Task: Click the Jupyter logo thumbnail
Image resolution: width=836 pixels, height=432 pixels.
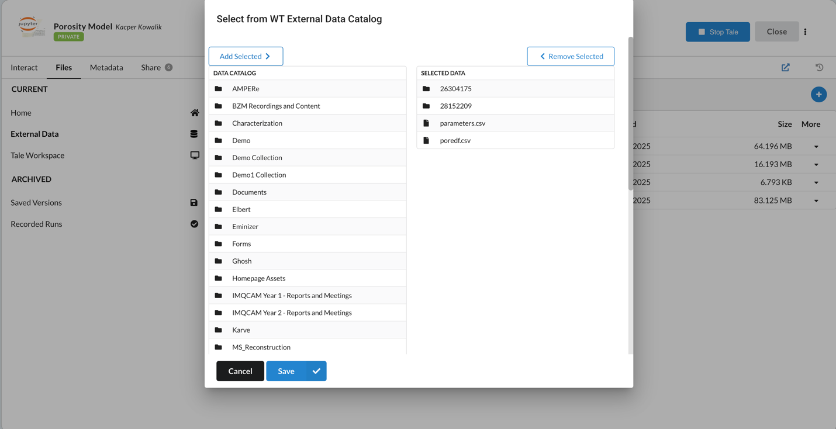Action: click(x=30, y=27)
